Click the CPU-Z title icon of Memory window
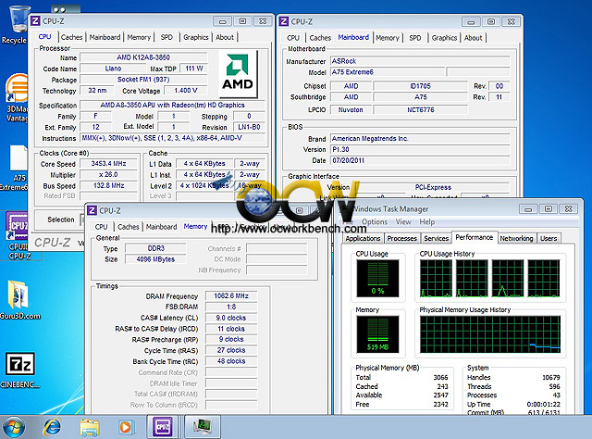The width and height of the screenshot is (592, 439). click(92, 210)
